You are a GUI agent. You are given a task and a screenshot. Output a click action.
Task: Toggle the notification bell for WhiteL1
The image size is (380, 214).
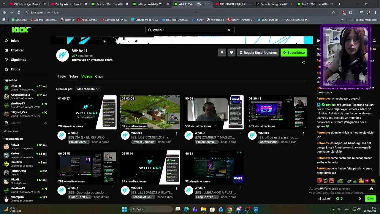tap(222, 53)
